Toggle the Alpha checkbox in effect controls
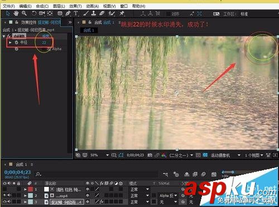279x207 pixels. pos(49,49)
